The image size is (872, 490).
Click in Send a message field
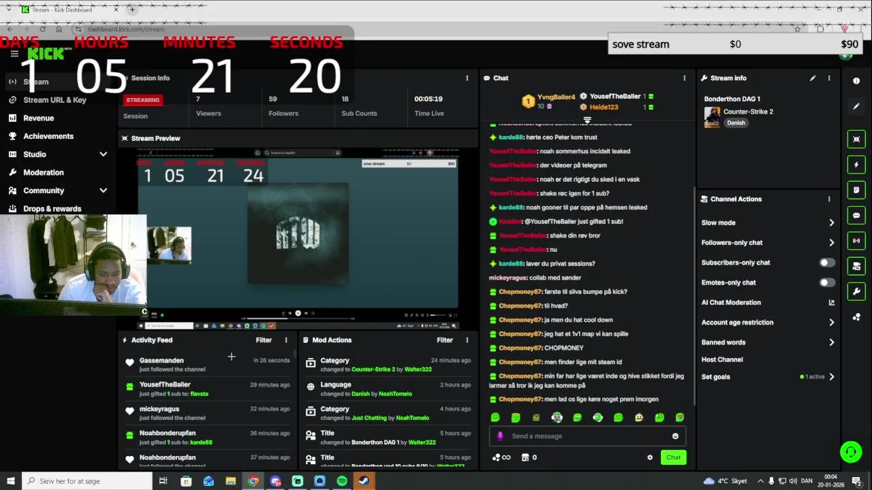click(x=587, y=436)
